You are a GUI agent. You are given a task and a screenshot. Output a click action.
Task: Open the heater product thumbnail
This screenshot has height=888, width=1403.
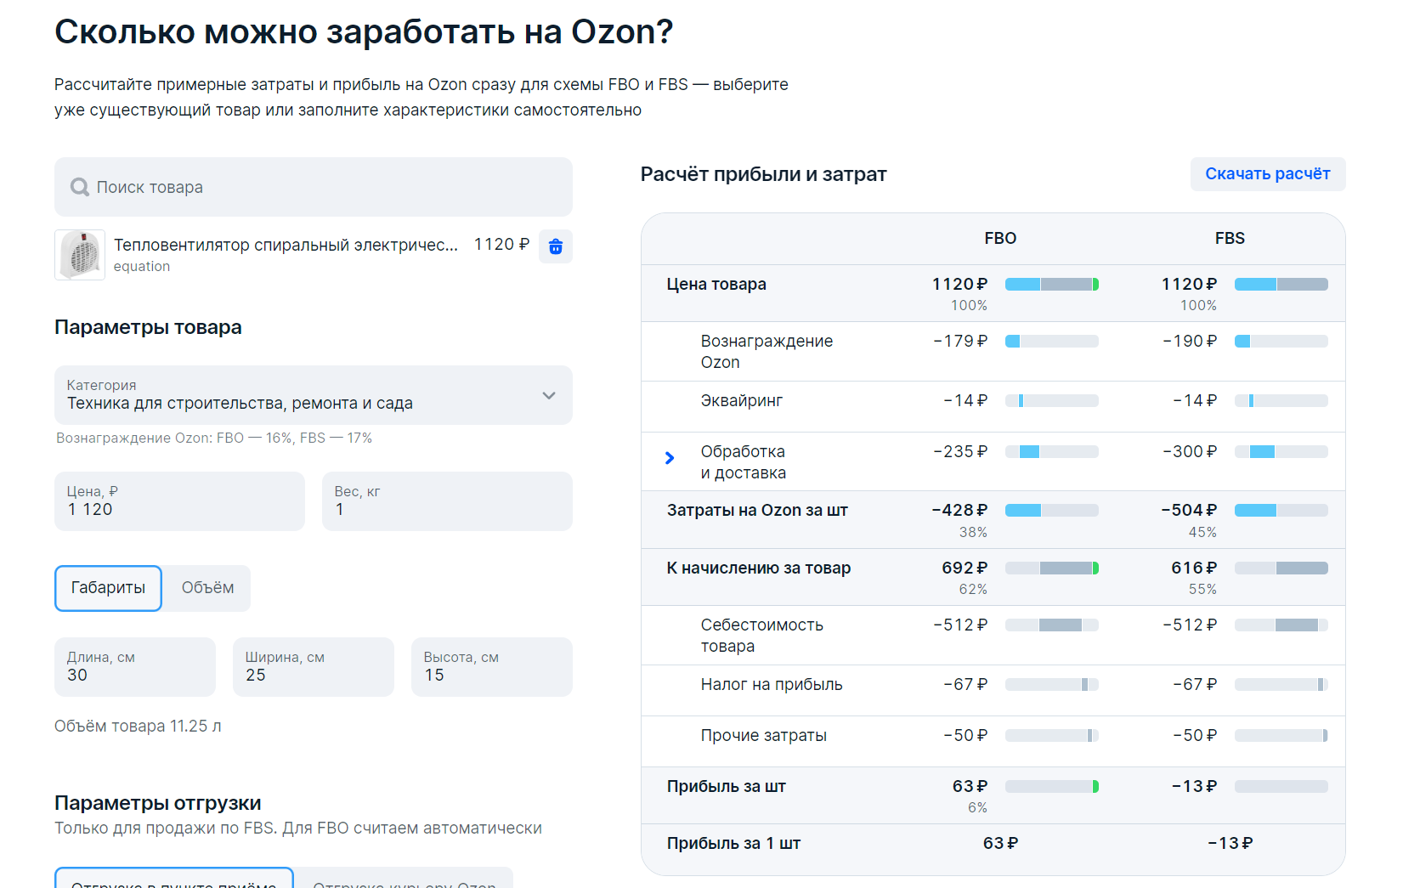click(x=80, y=254)
